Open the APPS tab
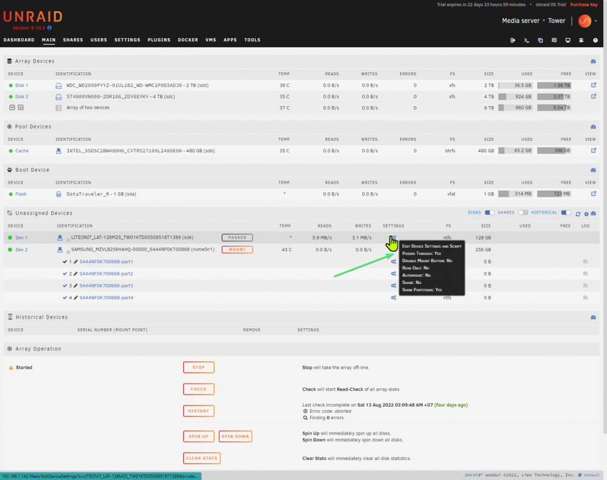607x480 pixels. point(230,40)
